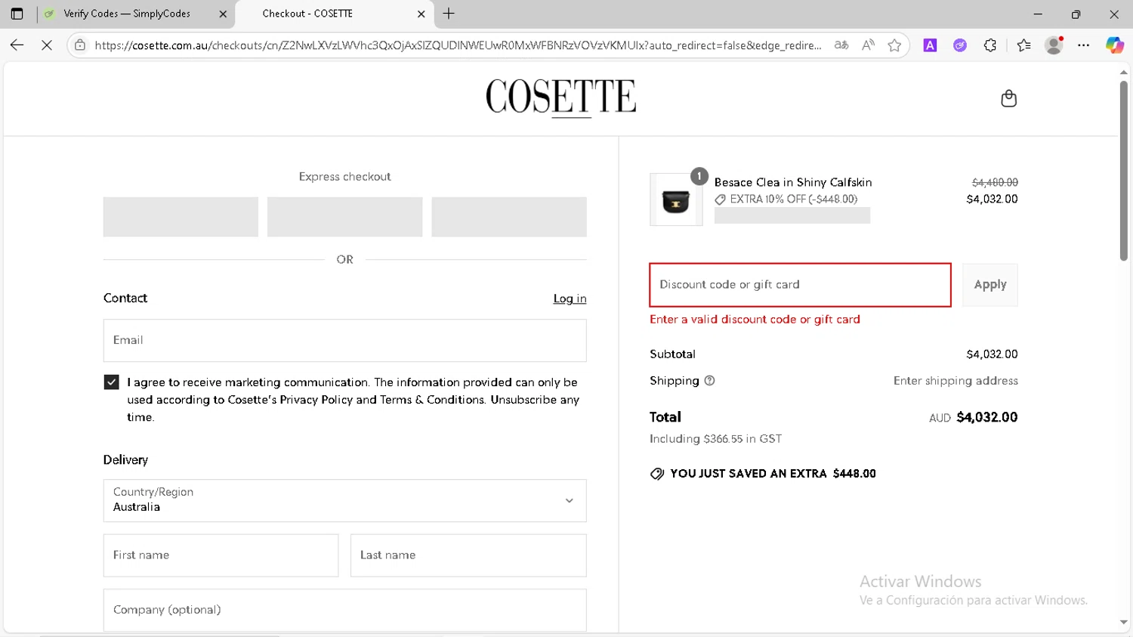The image size is (1133, 637).
Task: Click the struck-through $4,480.00 price
Action: tap(995, 182)
